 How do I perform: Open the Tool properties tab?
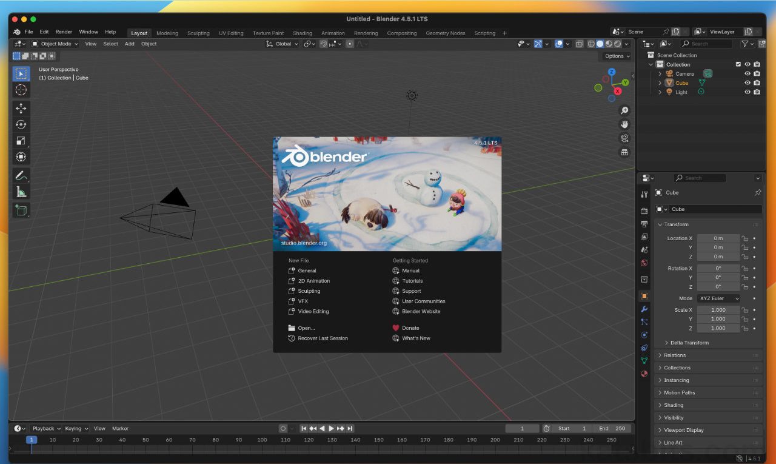pos(644,194)
